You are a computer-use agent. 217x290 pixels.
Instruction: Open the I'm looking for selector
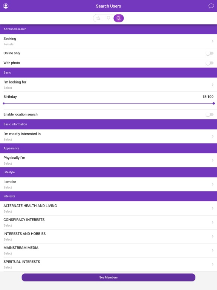click(108, 85)
